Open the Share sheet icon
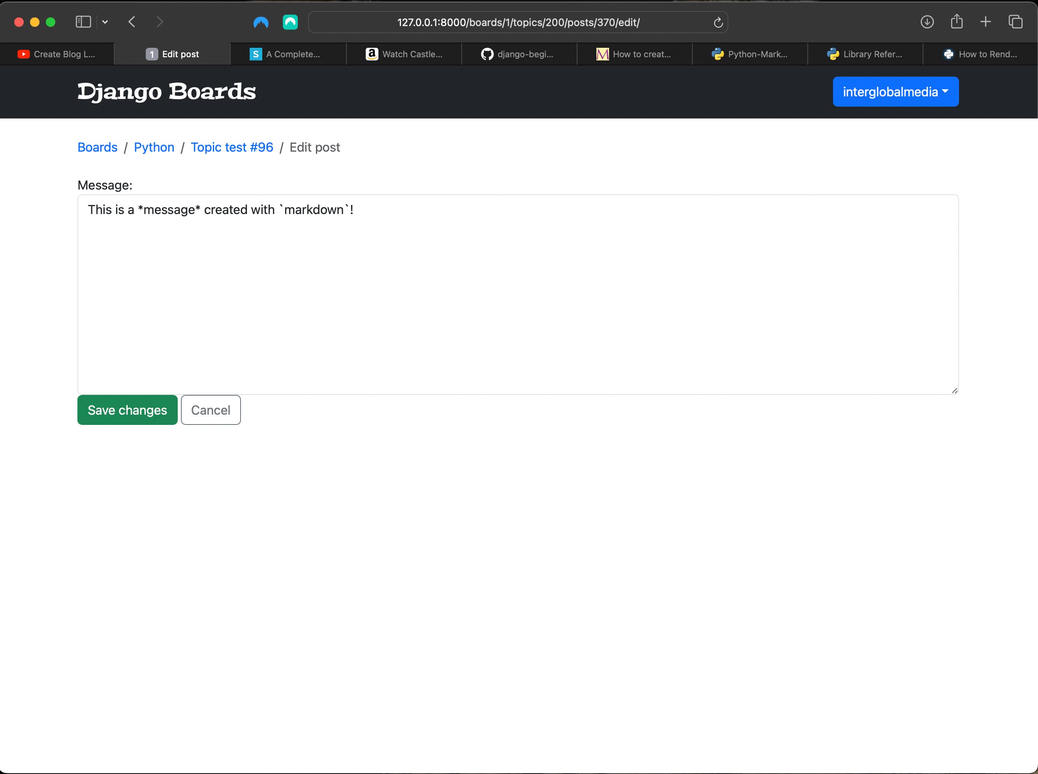Viewport: 1038px width, 774px height. (x=957, y=21)
